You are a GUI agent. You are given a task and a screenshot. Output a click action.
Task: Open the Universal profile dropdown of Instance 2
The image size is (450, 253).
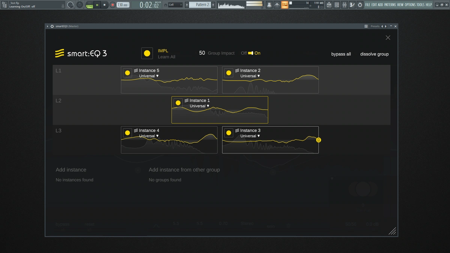[x=250, y=76]
